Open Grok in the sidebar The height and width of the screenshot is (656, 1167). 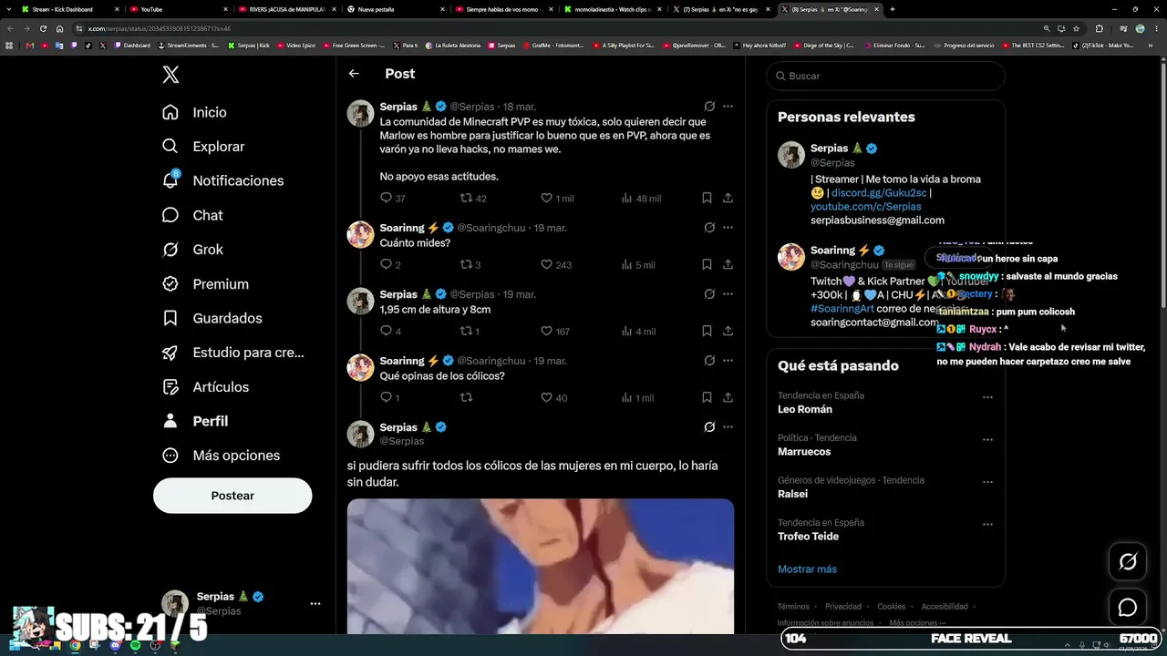click(192, 250)
